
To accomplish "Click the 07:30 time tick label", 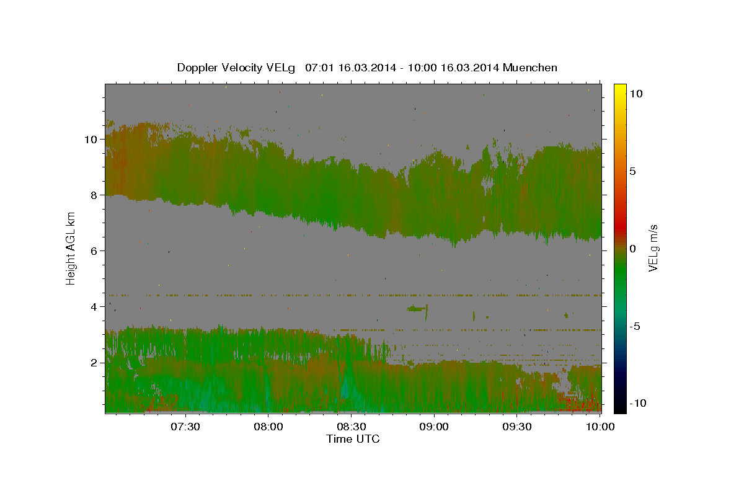I will (x=185, y=427).
